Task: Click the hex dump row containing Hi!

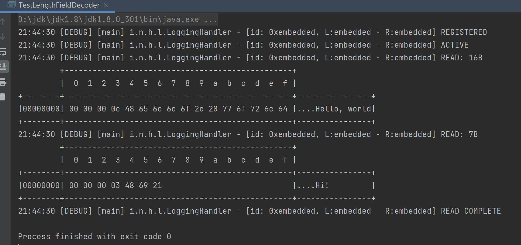Action: click(196, 185)
